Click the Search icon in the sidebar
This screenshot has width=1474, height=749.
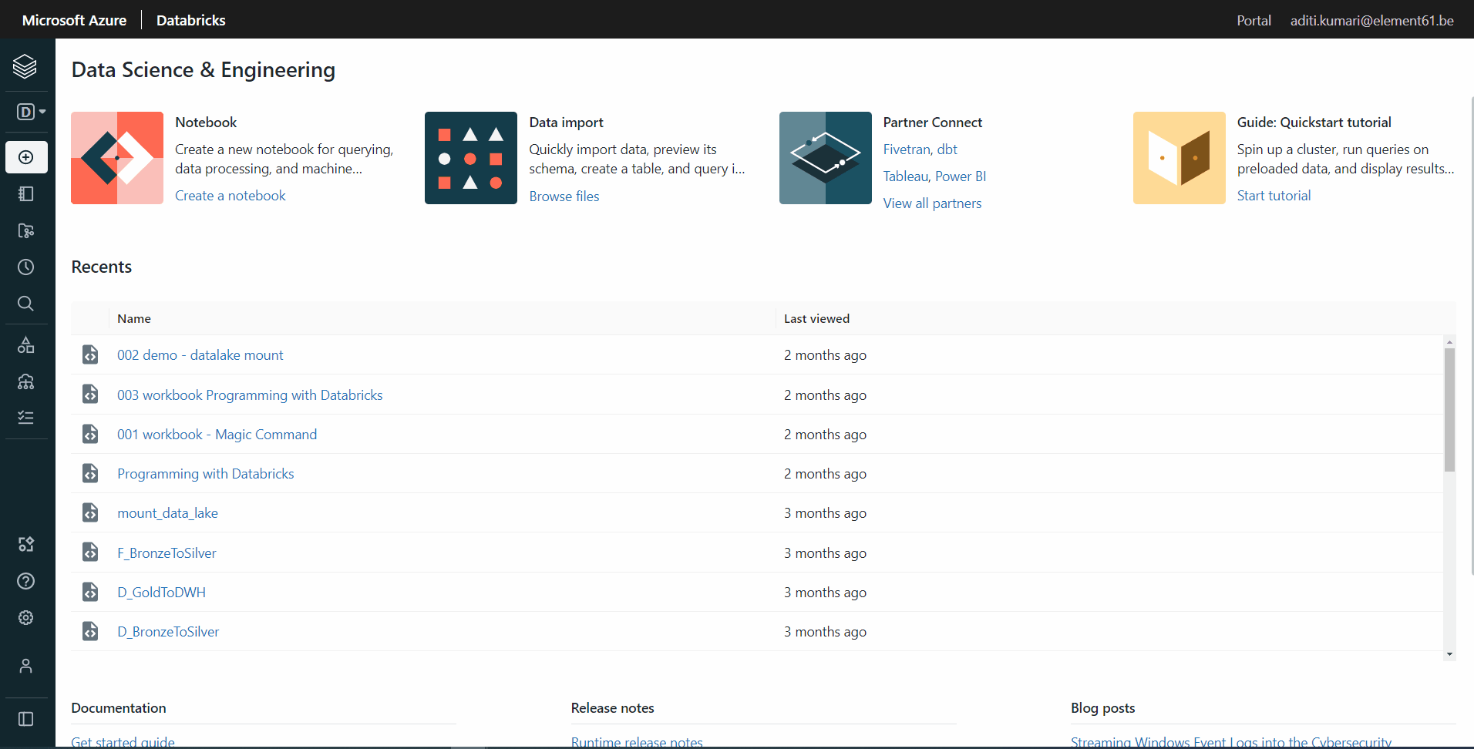[x=25, y=304]
